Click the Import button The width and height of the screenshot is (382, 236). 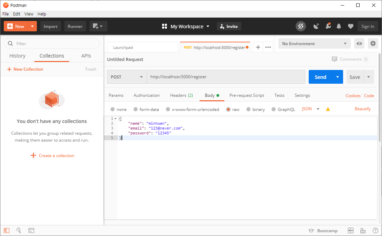pyautogui.click(x=51, y=26)
